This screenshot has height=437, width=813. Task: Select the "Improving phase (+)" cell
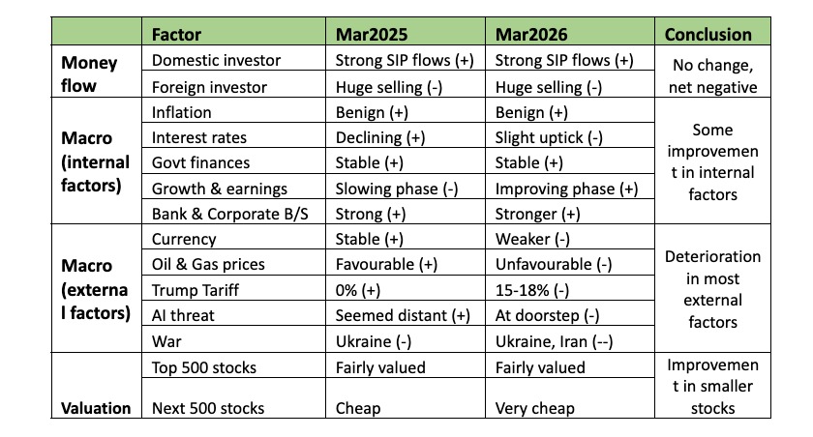(563, 188)
